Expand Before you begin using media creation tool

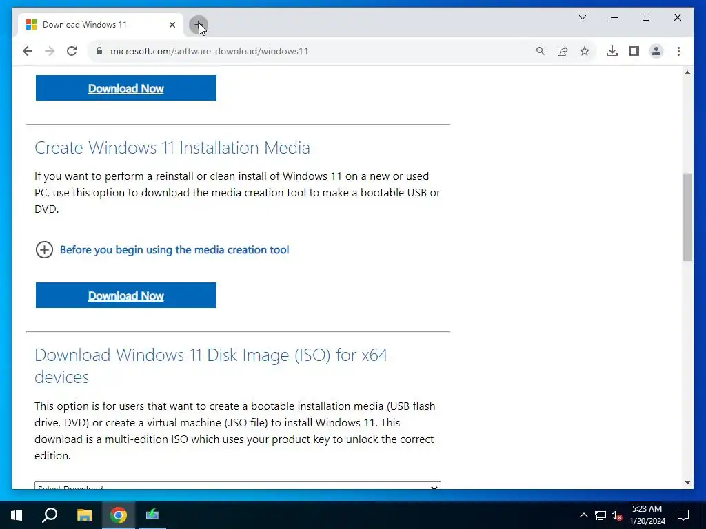click(x=174, y=249)
